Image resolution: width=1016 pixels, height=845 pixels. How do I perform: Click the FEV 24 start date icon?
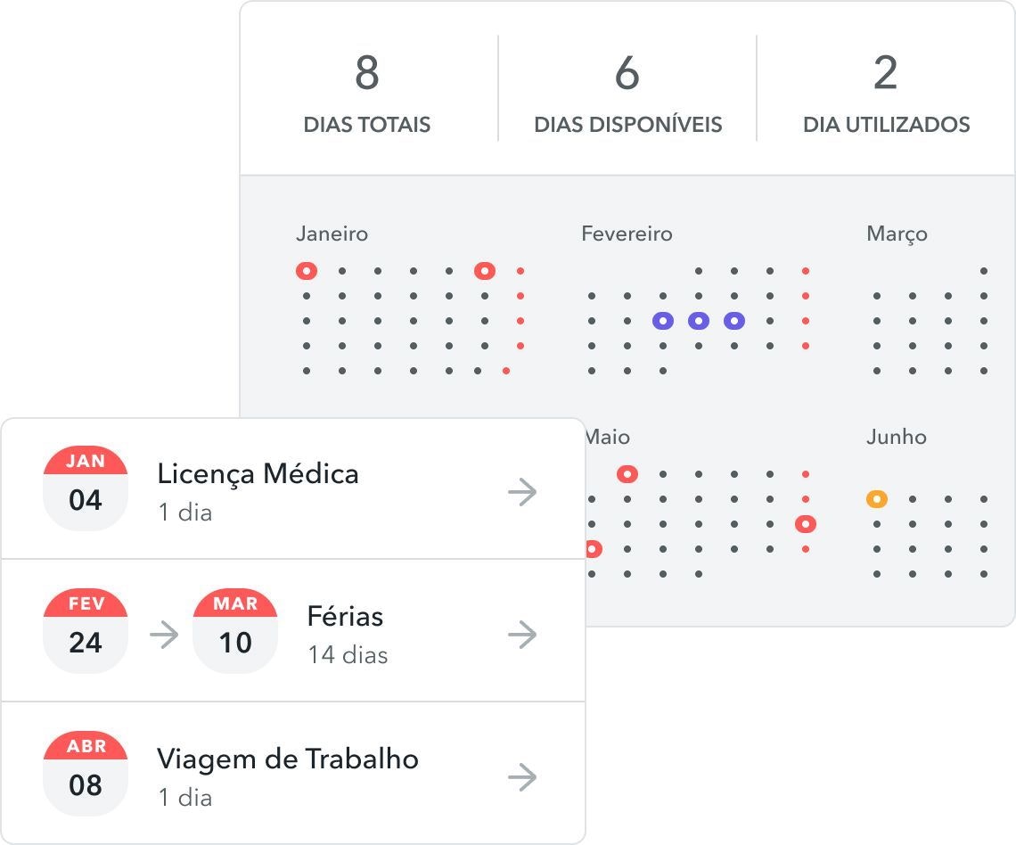pos(86,631)
